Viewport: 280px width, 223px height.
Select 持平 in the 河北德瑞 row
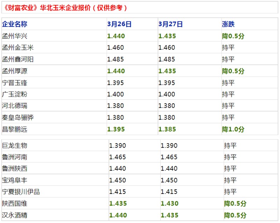point(228,106)
